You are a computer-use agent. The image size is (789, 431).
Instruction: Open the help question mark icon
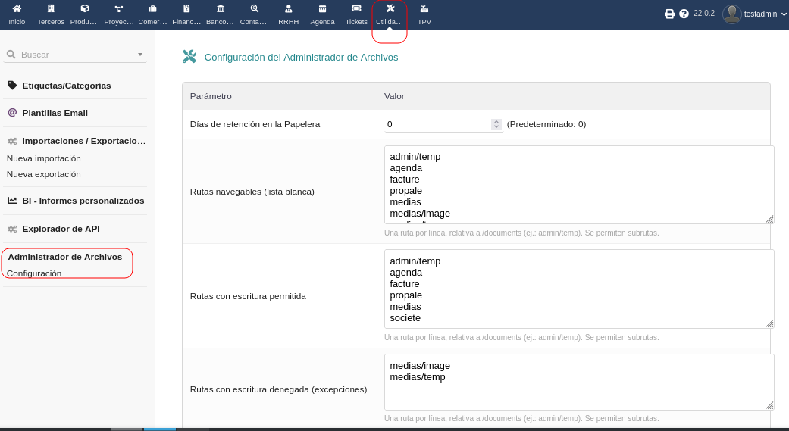coord(684,14)
